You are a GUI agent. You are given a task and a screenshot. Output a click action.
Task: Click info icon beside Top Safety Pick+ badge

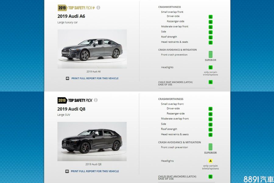98,8
